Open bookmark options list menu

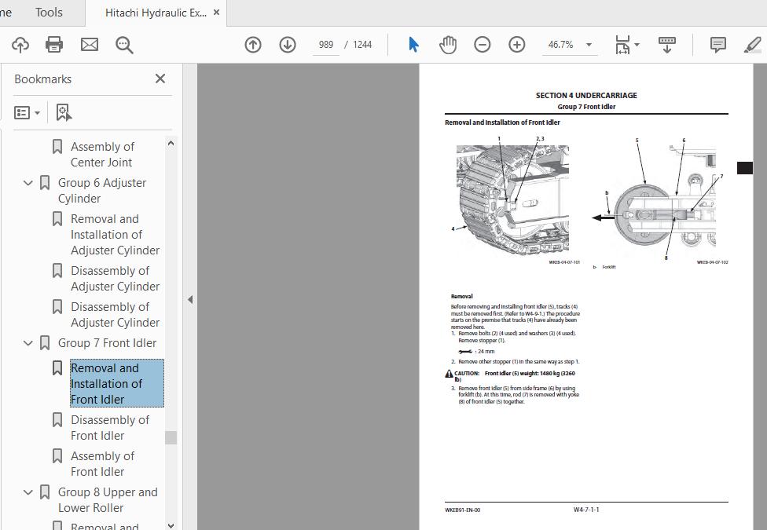pyautogui.click(x=27, y=113)
